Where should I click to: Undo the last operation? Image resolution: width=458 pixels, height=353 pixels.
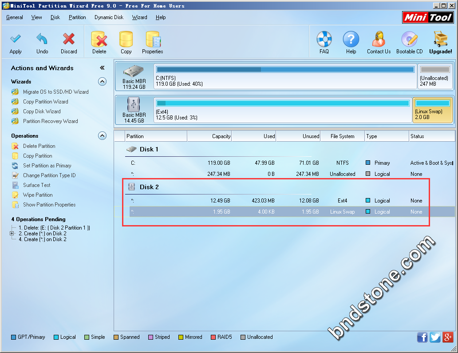[42, 43]
